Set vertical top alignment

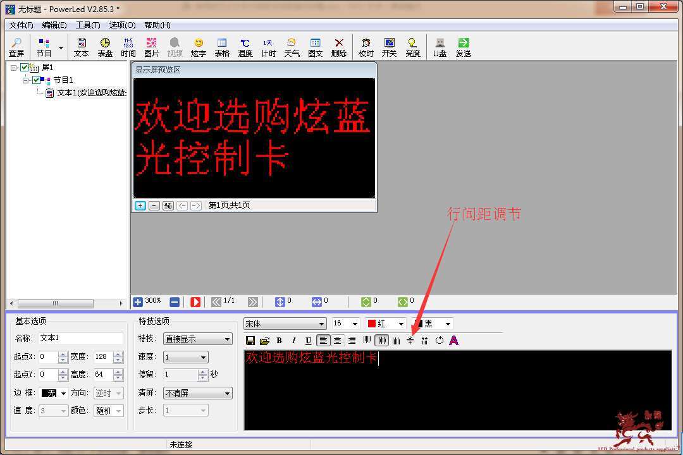367,341
